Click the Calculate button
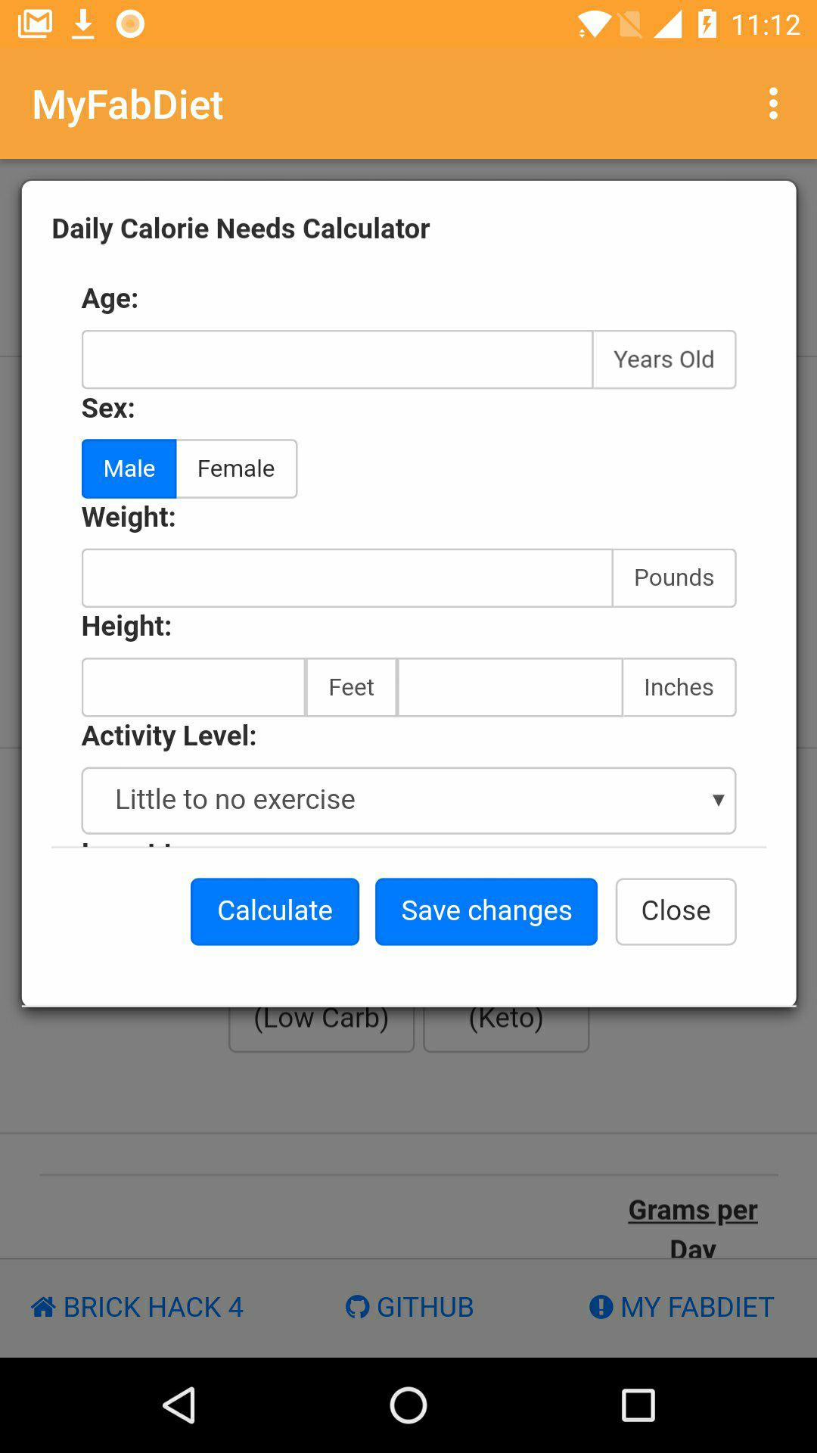The image size is (817, 1453). pos(275,911)
